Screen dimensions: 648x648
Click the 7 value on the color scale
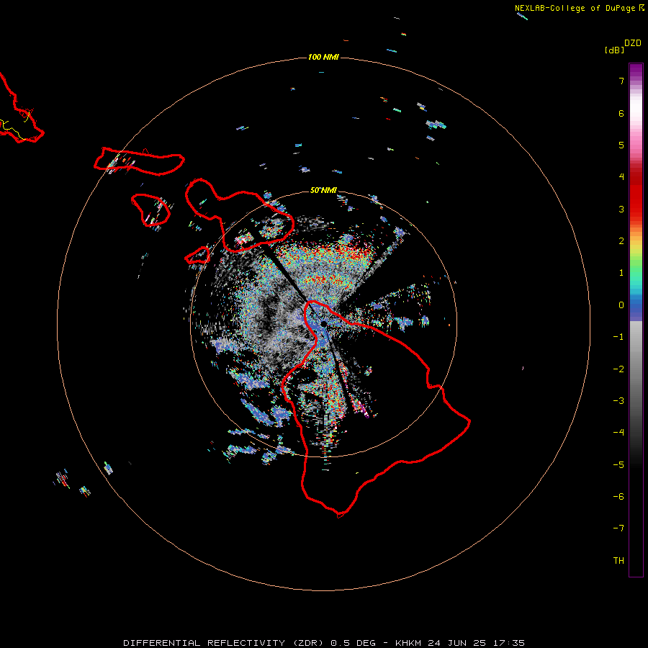pos(621,81)
